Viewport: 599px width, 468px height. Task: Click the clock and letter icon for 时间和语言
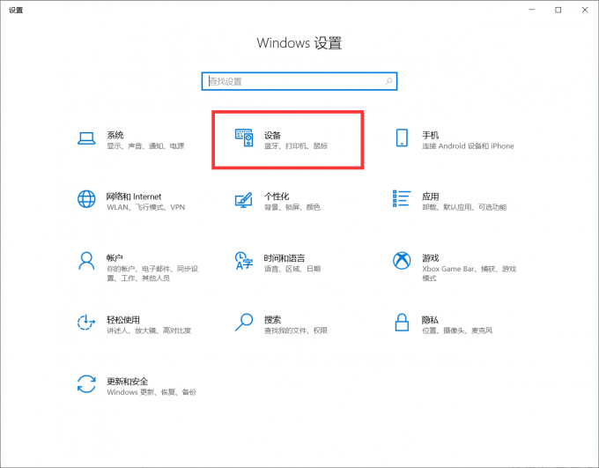pos(244,261)
